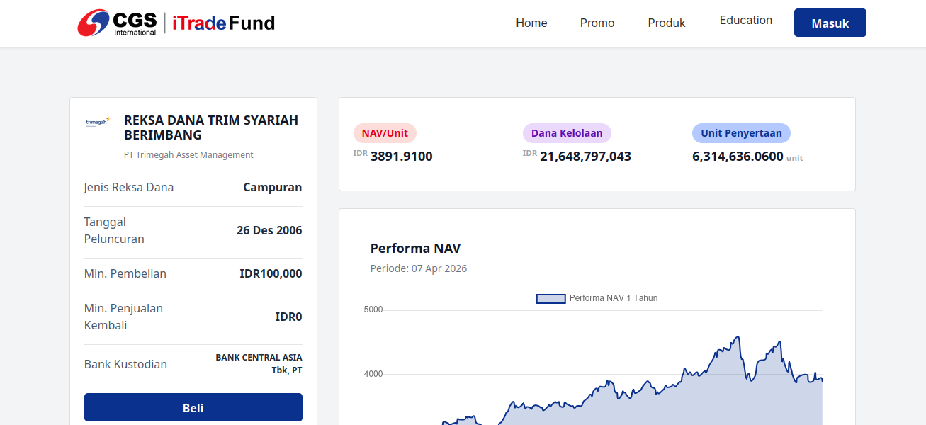Click PT Trimegah Asset Management text
The image size is (926, 425).
tap(188, 155)
